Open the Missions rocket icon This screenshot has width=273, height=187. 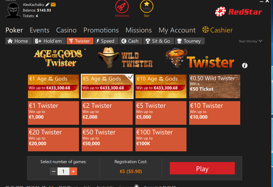[x=122, y=7]
